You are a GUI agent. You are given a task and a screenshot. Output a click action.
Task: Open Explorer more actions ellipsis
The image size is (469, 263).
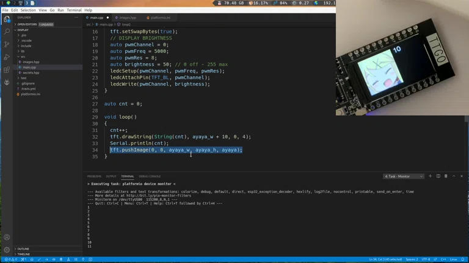[76, 18]
